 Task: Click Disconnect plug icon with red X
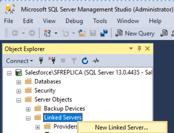(x=52, y=60)
